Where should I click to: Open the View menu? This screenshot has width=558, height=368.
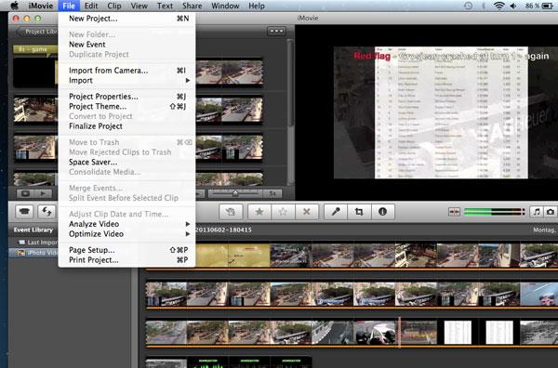tap(139, 6)
